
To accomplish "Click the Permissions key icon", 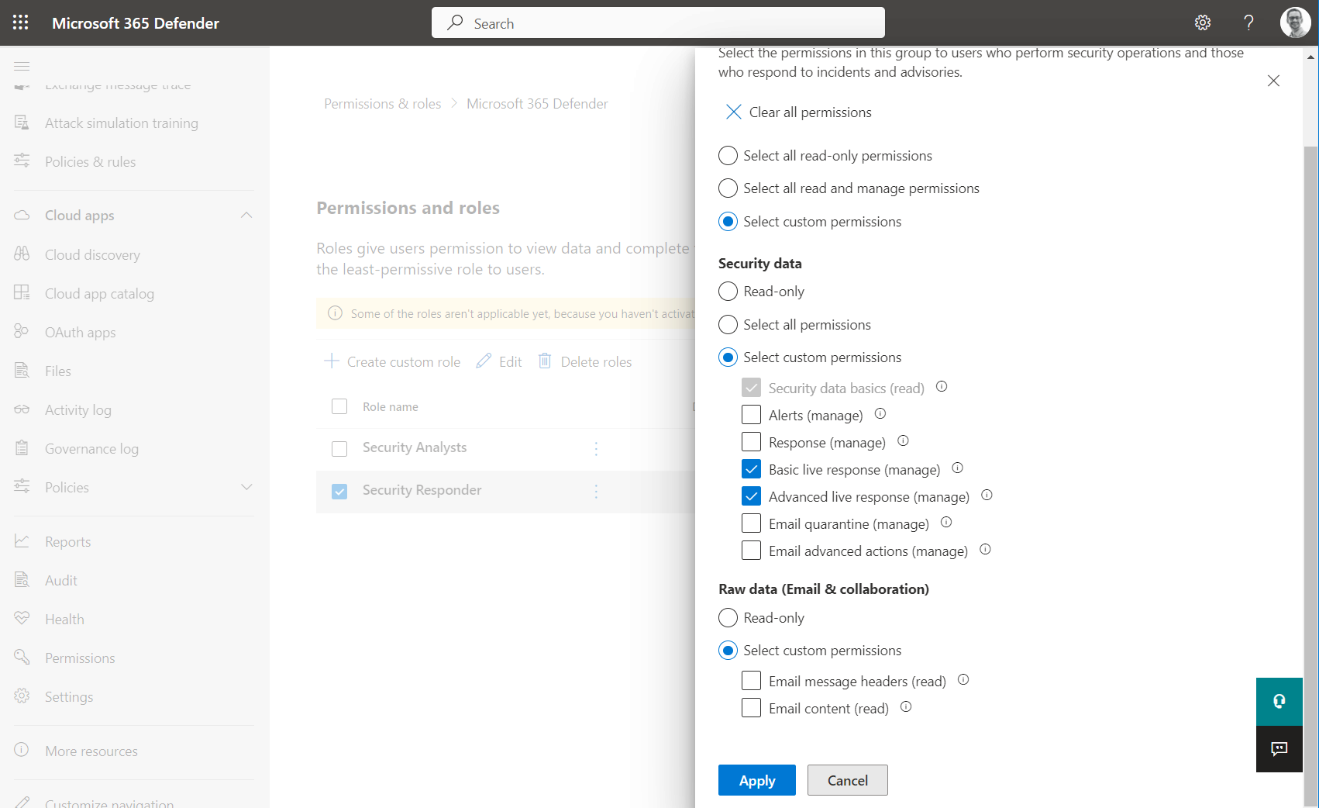I will click(22, 657).
